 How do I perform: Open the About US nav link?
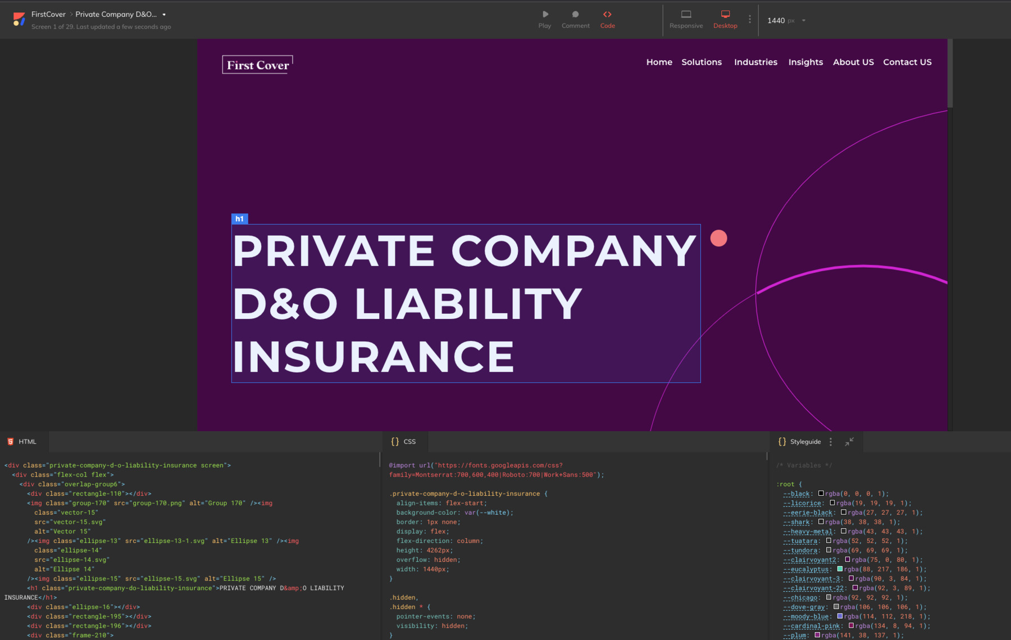853,62
